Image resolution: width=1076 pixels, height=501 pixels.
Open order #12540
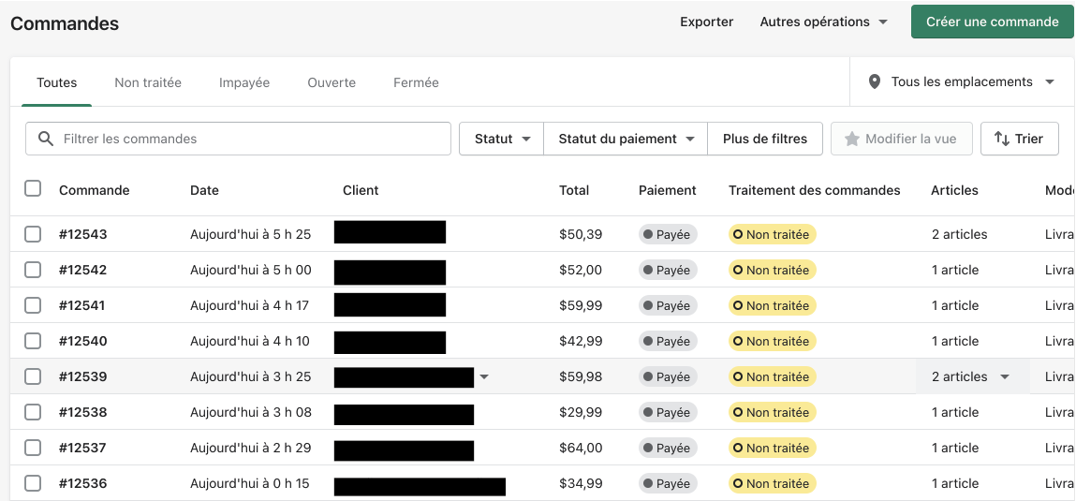point(83,342)
